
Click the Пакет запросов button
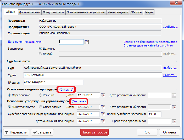(x=94, y=132)
